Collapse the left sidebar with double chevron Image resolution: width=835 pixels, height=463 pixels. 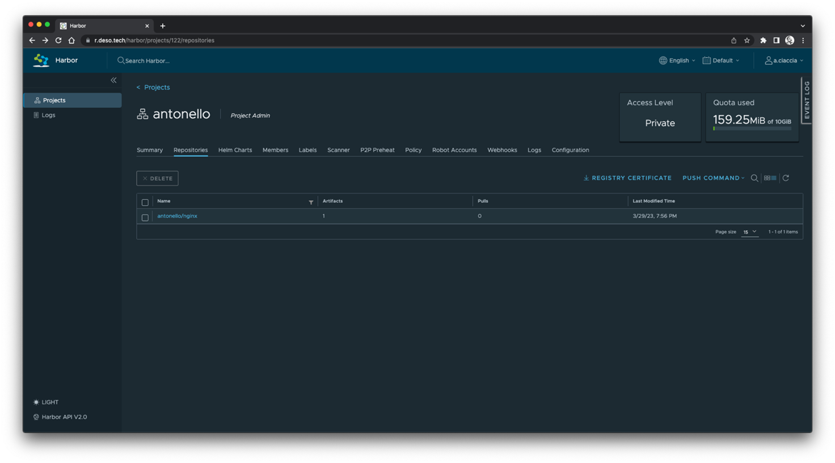[x=113, y=80]
